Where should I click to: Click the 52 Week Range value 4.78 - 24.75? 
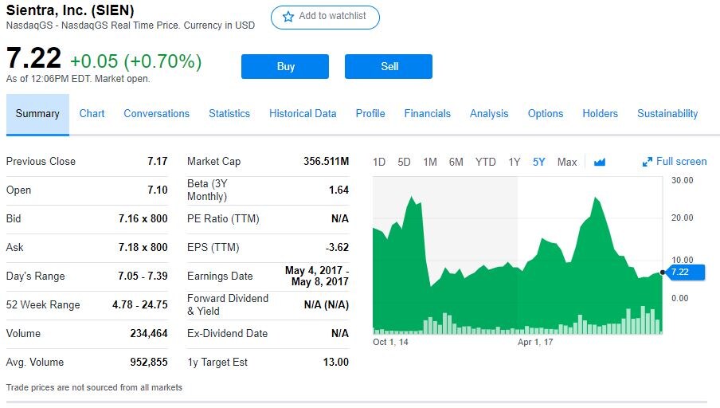(x=140, y=304)
